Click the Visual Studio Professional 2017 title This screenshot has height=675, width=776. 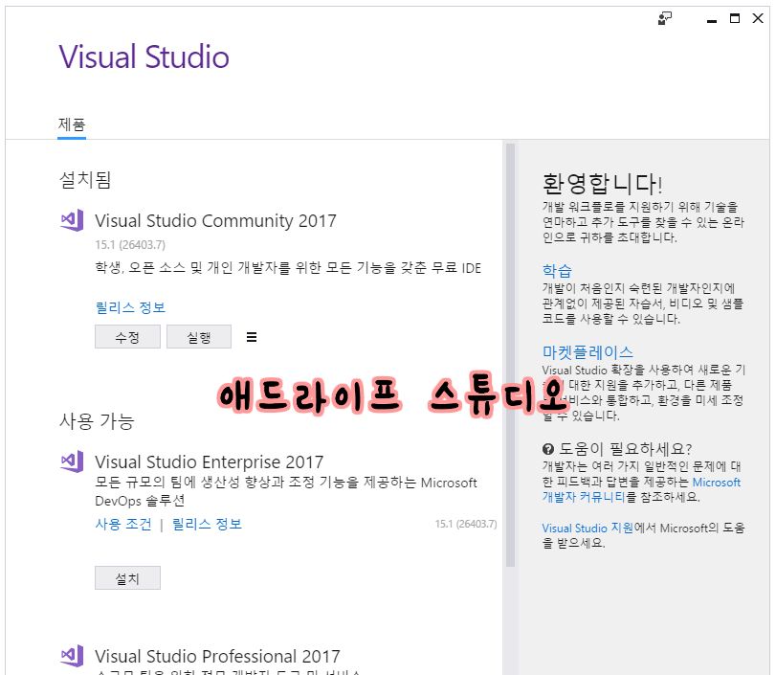217,656
